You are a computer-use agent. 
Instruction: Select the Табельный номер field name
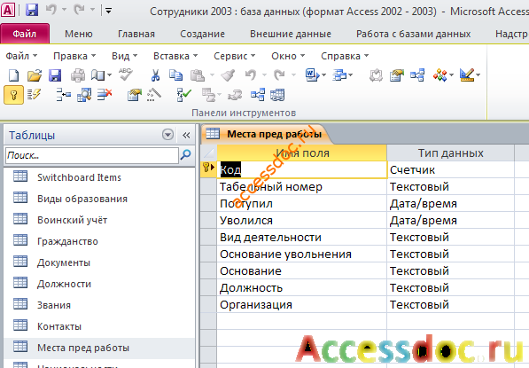(x=271, y=187)
